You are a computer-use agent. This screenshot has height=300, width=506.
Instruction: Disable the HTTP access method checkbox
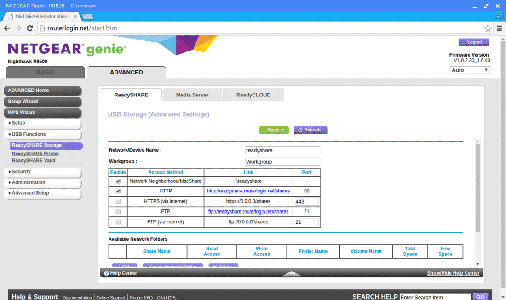point(118,191)
